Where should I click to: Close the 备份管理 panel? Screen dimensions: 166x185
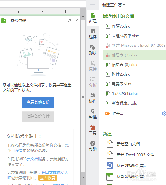coord(76,21)
